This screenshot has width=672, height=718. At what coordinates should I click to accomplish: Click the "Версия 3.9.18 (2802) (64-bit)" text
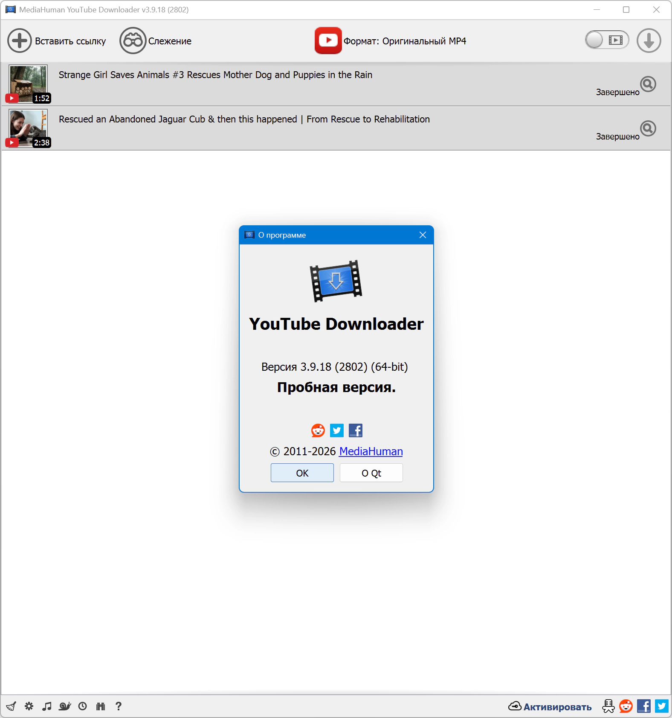coord(335,367)
